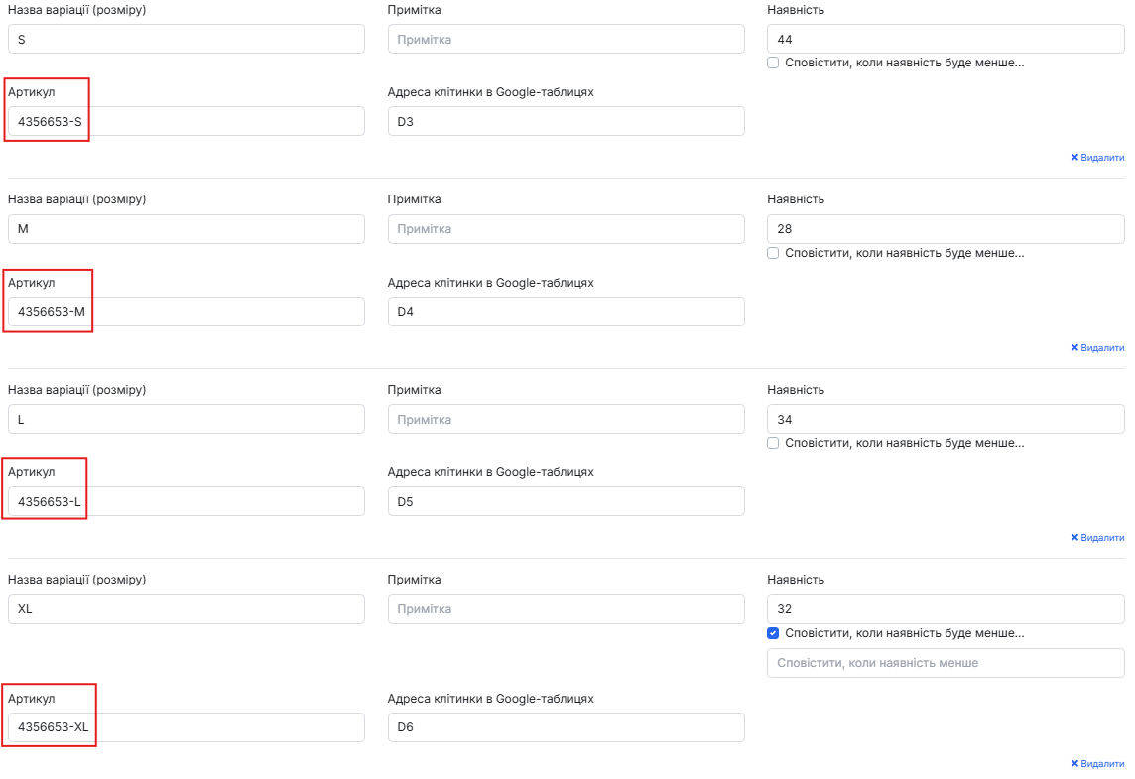
Task: Click the Артикул field containing 4356653-XL
Action: pyautogui.click(x=187, y=727)
